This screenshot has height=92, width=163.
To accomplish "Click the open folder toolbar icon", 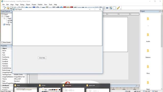I will tap(8, 8).
